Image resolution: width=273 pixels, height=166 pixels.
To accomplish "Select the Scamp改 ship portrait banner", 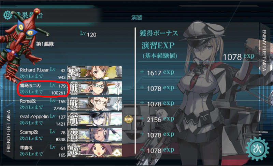I will coord(95,135).
